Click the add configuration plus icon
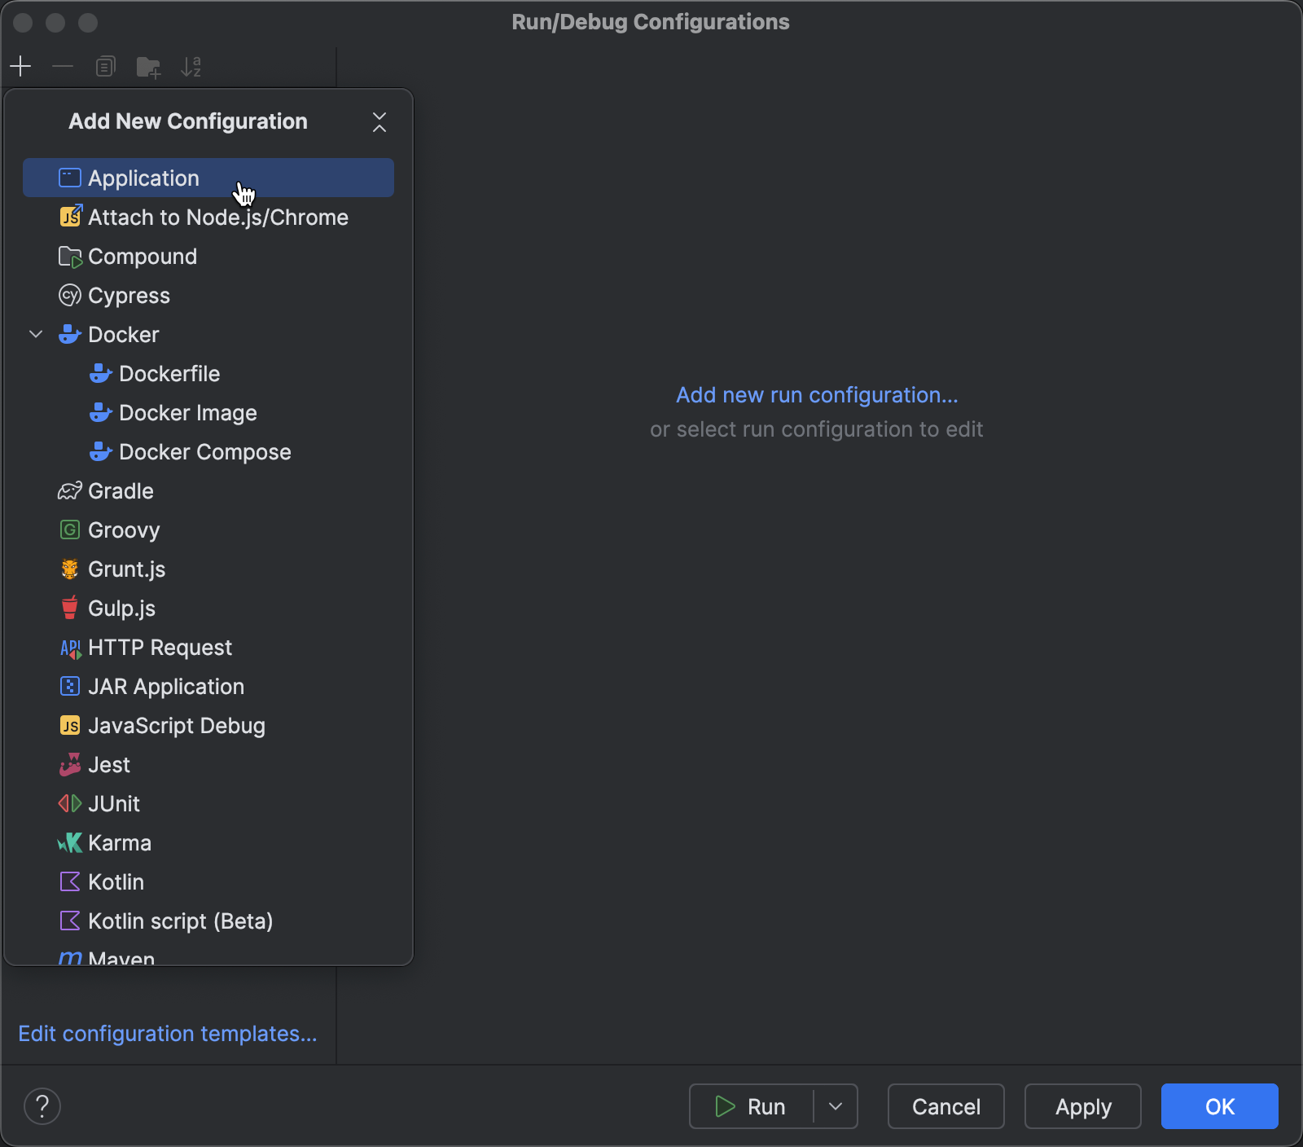The height and width of the screenshot is (1147, 1303). tap(20, 66)
